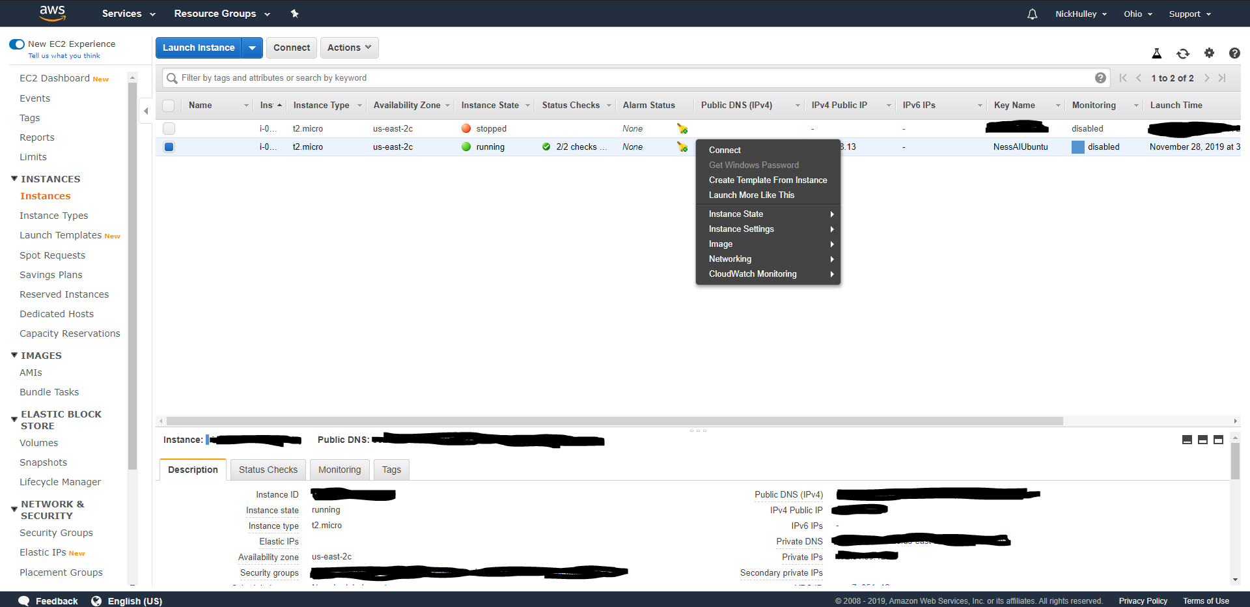Go to first page of results

pos(1123,78)
